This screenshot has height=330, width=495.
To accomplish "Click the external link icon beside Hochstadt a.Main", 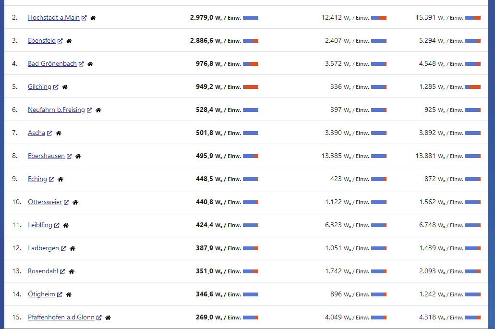I will pyautogui.click(x=84, y=18).
